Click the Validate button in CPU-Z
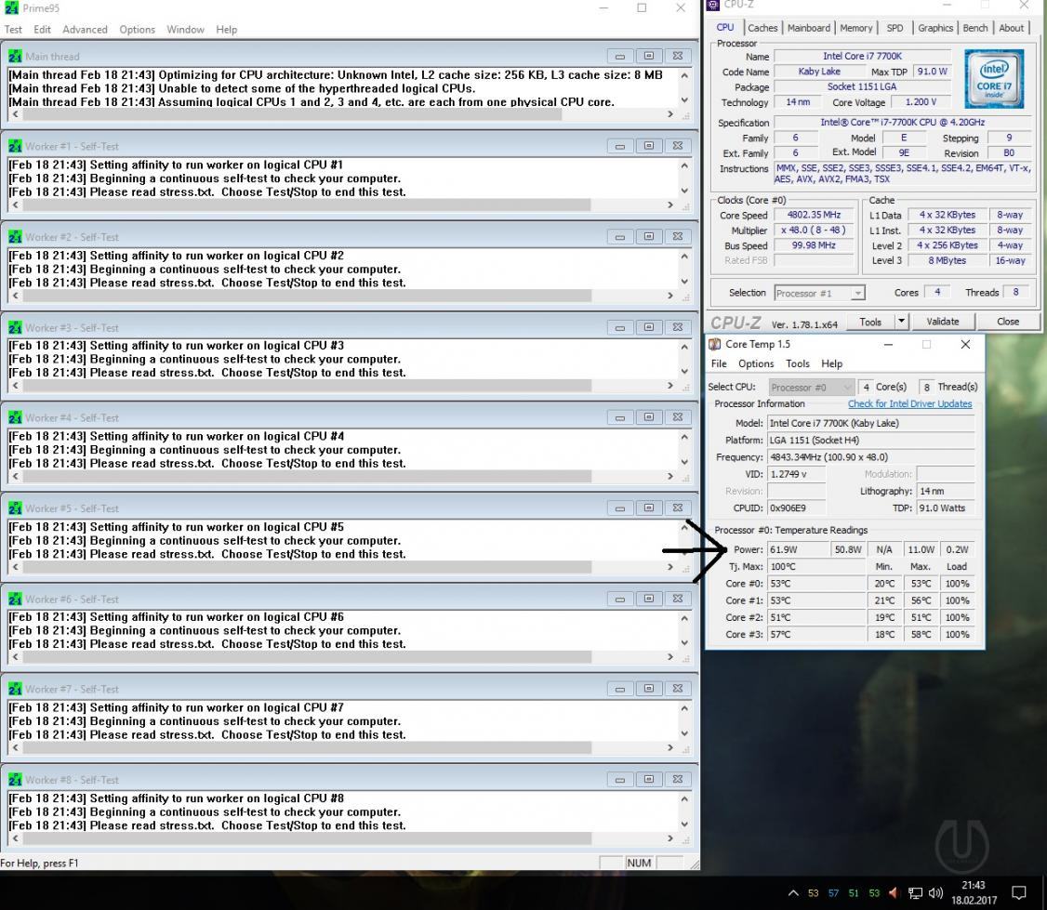The height and width of the screenshot is (910, 1047). 942,322
